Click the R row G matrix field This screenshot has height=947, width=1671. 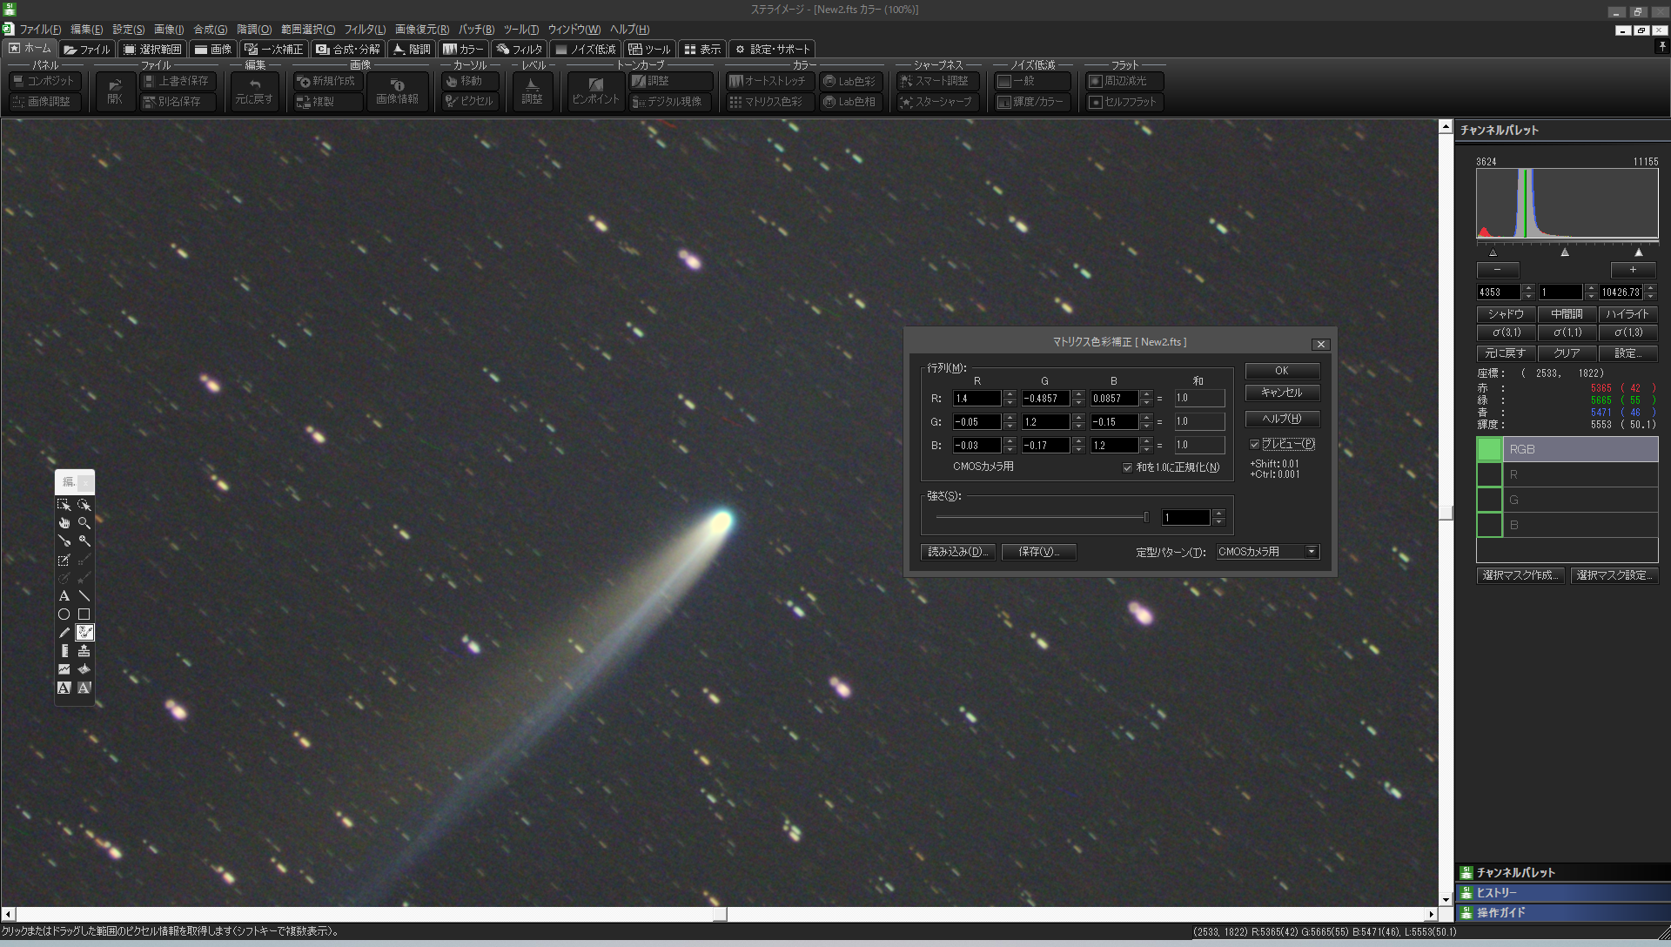[1045, 399]
